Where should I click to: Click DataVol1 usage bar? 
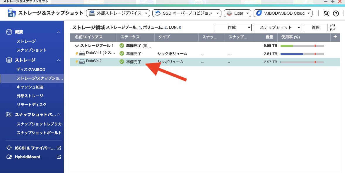(x=302, y=54)
